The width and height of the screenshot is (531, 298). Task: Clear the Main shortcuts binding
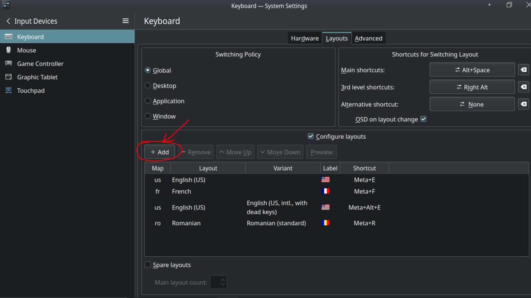(523, 70)
